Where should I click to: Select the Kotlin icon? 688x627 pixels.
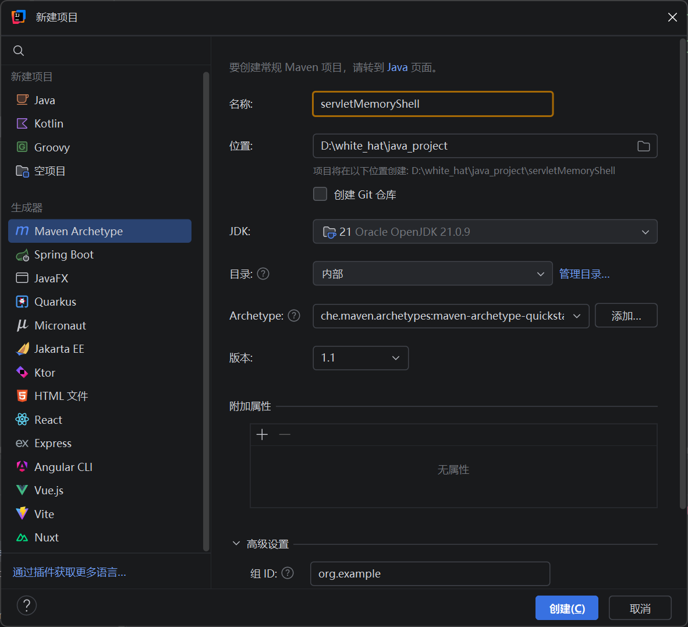coord(22,123)
